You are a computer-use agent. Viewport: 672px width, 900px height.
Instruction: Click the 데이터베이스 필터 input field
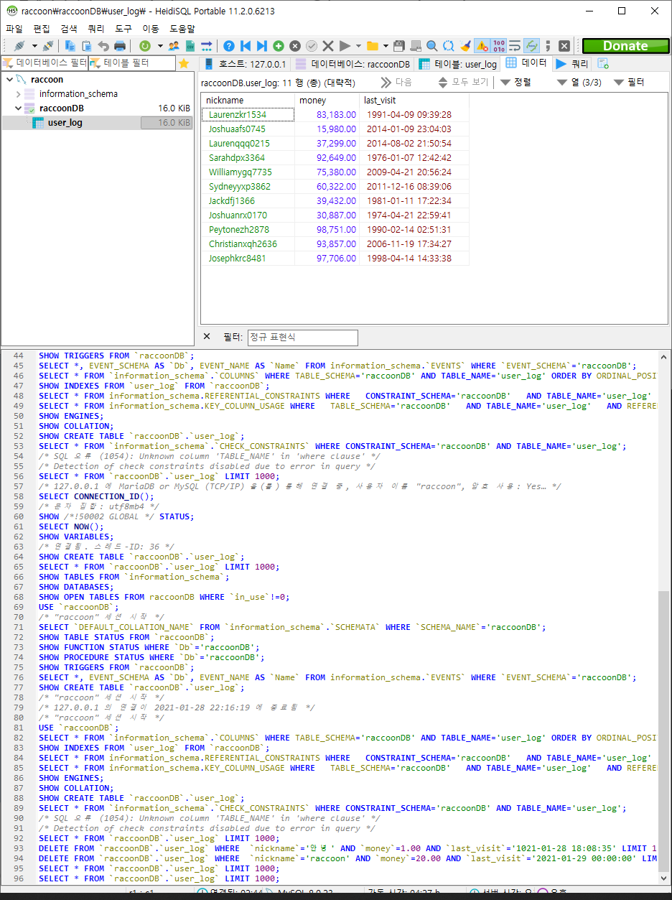click(x=45, y=63)
